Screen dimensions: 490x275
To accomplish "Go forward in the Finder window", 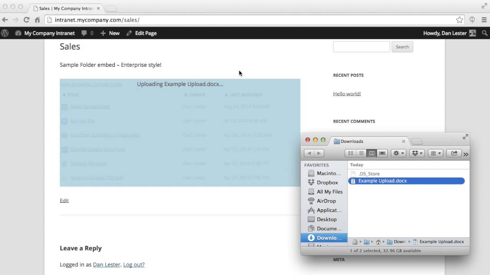I will tap(319, 153).
